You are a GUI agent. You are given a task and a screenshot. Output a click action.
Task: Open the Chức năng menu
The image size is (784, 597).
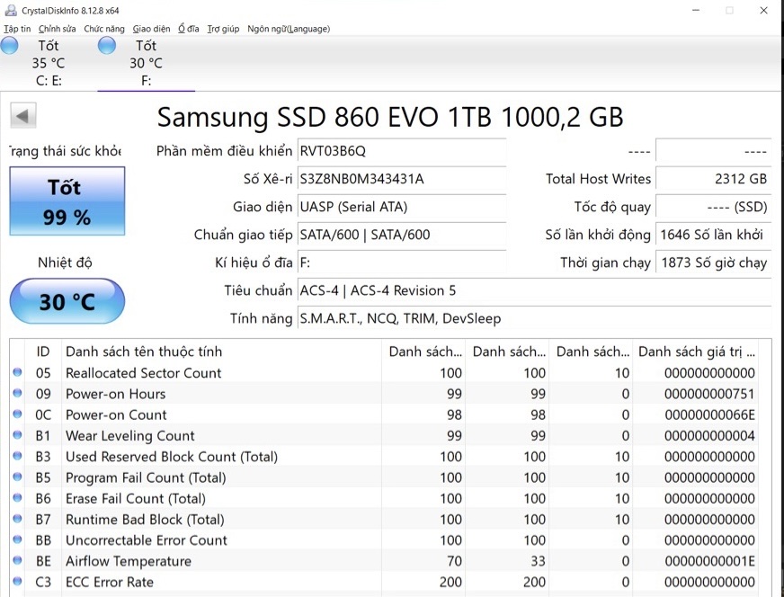pos(104,29)
